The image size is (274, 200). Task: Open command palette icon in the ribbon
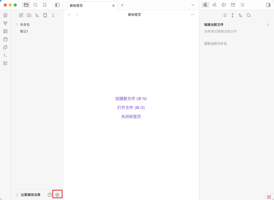point(5,55)
